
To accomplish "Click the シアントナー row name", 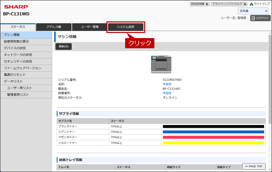I will point(66,132).
